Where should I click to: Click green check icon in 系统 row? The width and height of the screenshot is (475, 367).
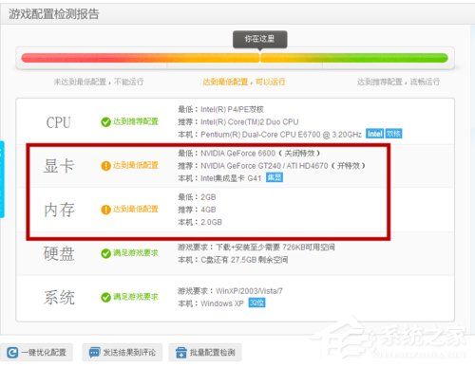105,297
